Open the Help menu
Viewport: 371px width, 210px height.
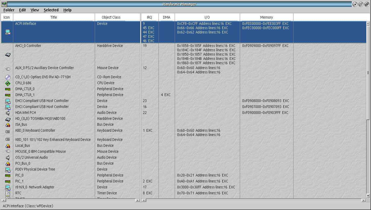coord(68,10)
